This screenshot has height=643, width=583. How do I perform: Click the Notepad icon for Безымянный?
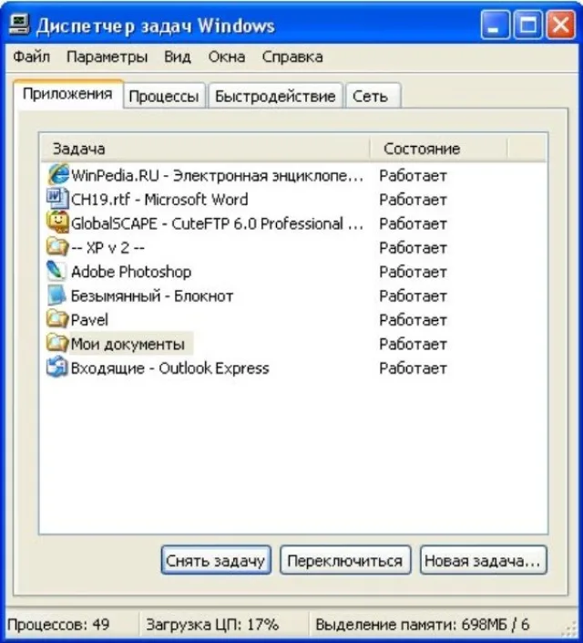click(57, 296)
